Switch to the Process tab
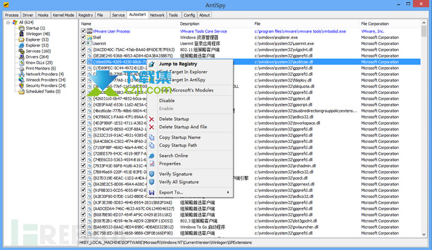This screenshot has width=432, height=250. coord(11,15)
